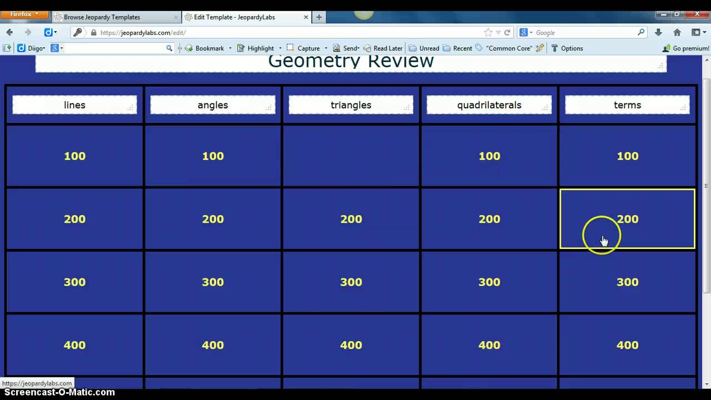
Task: Edit the terms category heading
Action: (628, 105)
